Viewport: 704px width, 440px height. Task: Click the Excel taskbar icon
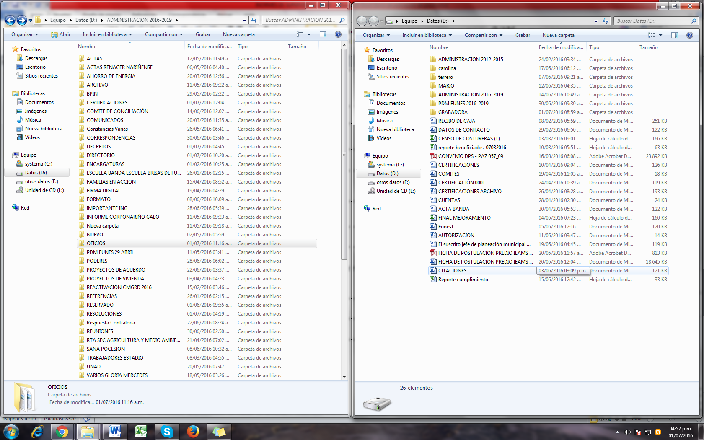[x=141, y=432]
